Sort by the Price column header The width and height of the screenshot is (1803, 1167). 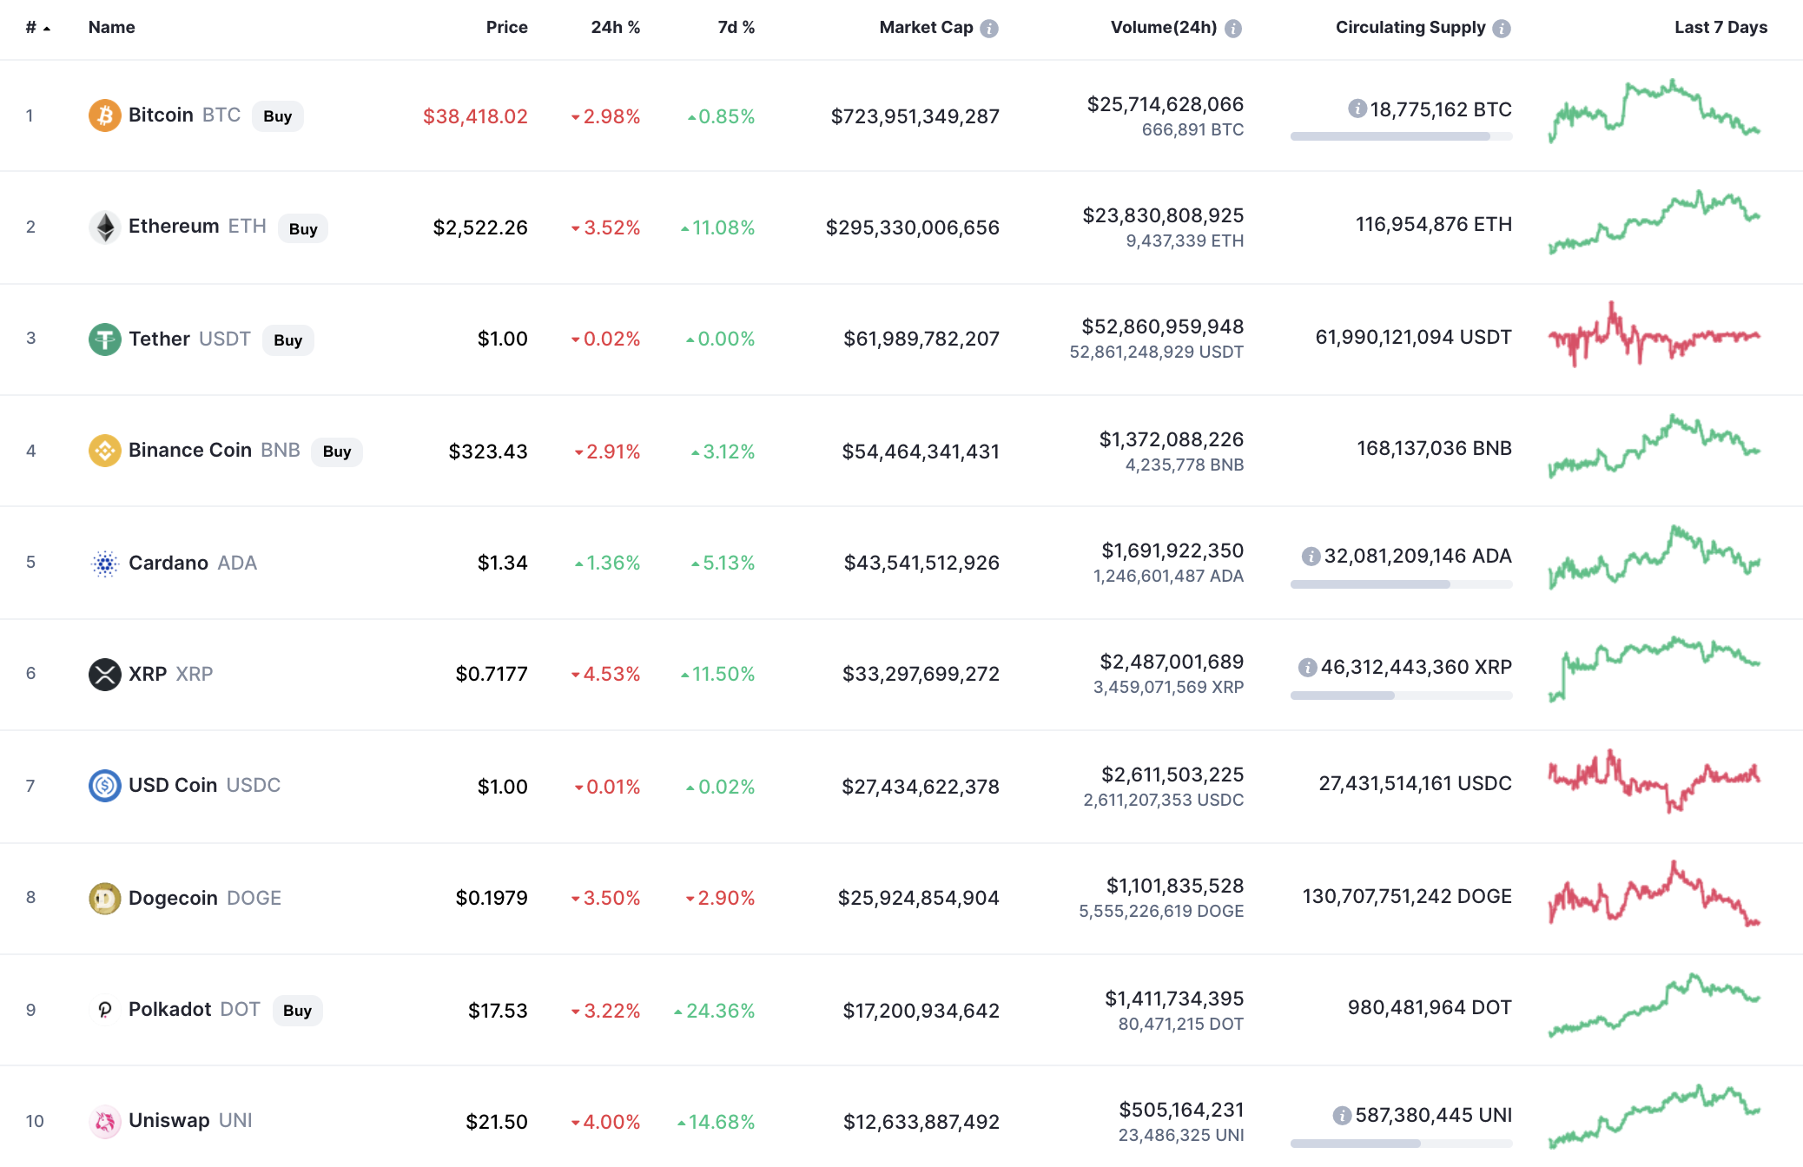506,28
